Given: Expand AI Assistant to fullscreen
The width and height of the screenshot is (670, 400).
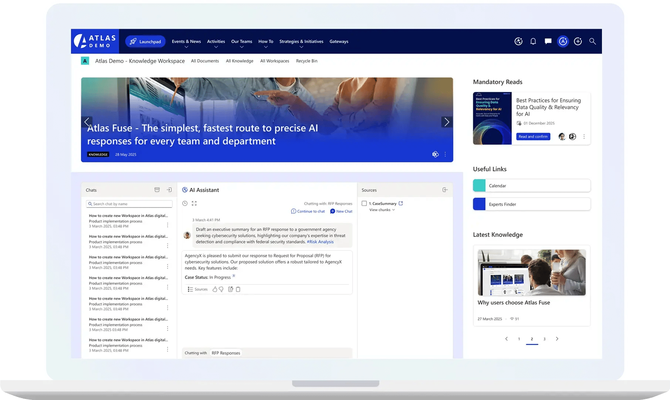Looking at the screenshot, I should pyautogui.click(x=194, y=203).
